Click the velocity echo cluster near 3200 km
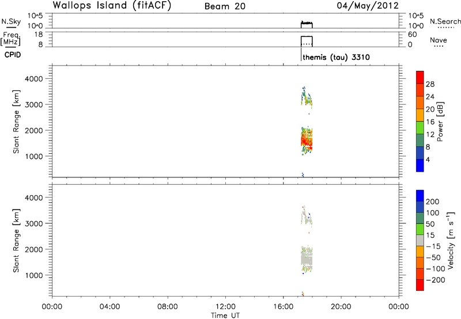 tap(306, 215)
